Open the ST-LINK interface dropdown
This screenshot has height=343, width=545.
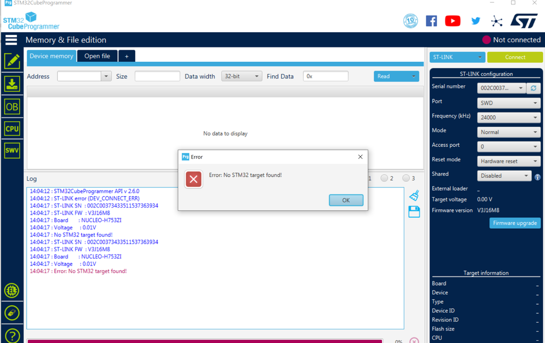[457, 57]
